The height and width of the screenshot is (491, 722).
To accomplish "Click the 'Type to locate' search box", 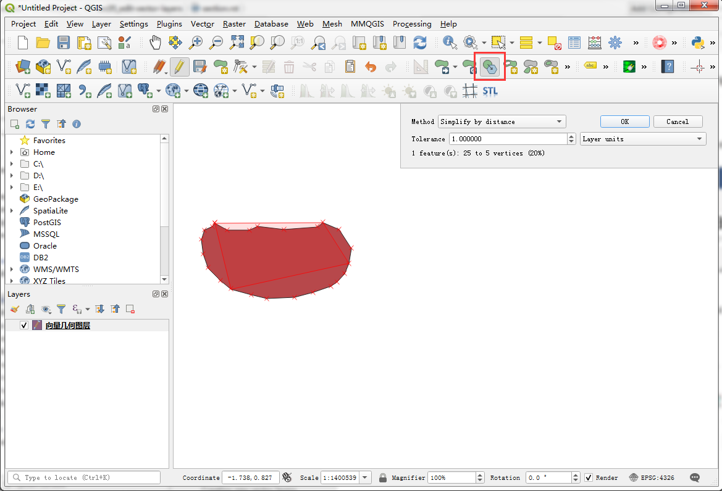I will (84, 477).
